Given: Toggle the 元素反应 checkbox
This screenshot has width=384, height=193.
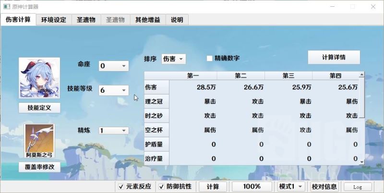Looking at the screenshot, I should (x=121, y=187).
